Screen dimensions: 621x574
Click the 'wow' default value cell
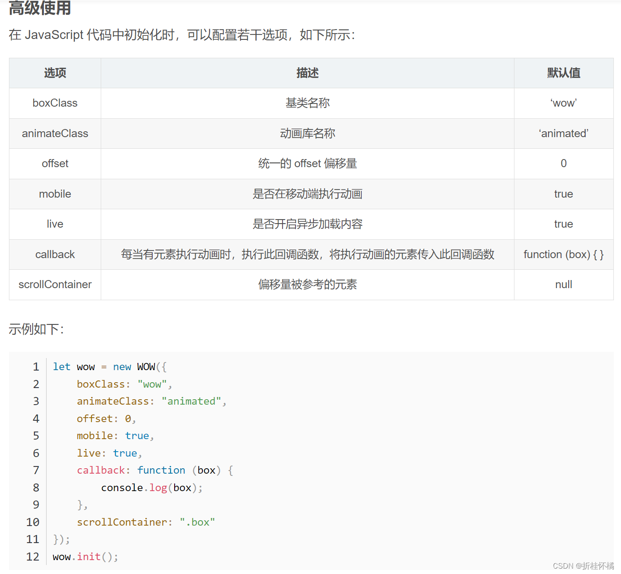564,103
